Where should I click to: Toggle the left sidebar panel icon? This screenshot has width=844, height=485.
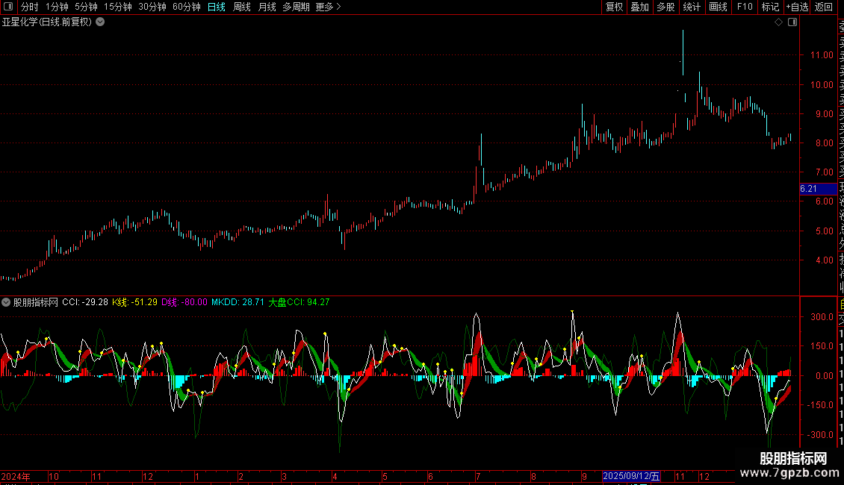[8, 7]
